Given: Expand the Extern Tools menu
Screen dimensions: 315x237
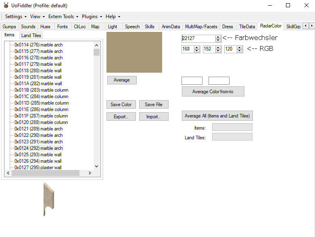Looking at the screenshot, I should tap(63, 17).
